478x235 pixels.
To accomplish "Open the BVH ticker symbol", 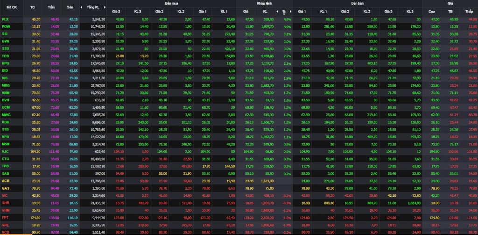I will (x=6, y=100).
